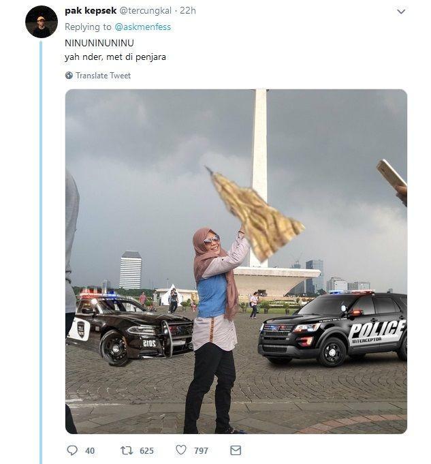Click the blue thread line below the avatar
The width and height of the screenshot is (431, 464).
[41, 251]
